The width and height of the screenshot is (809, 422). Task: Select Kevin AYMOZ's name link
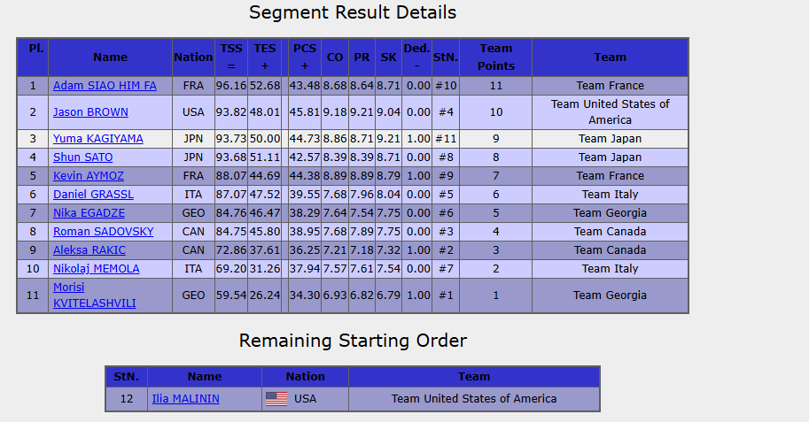[89, 176]
